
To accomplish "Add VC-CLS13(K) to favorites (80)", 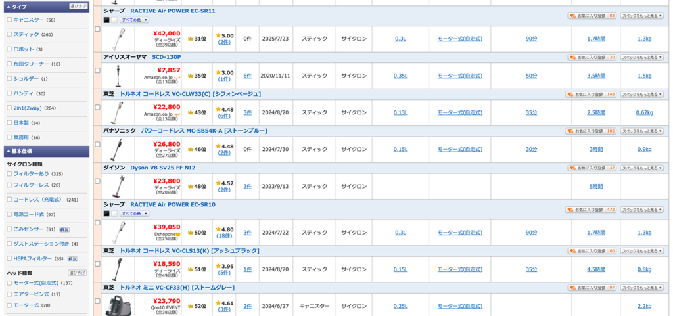I will (x=592, y=251).
